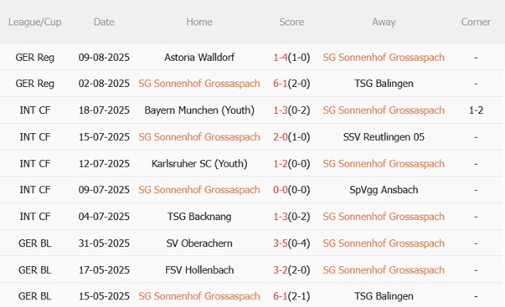Open Bayern Munchen (Youth) team link

coord(199,110)
